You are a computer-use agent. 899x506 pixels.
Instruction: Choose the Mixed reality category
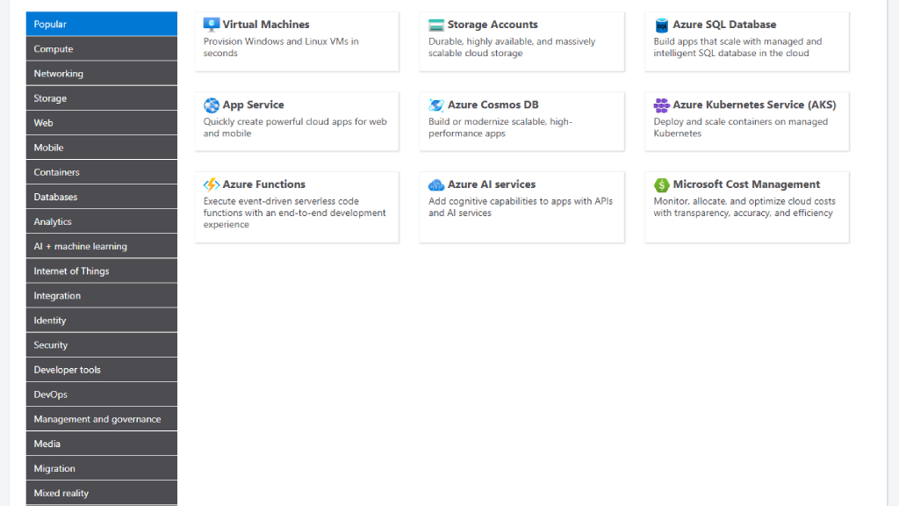click(102, 493)
